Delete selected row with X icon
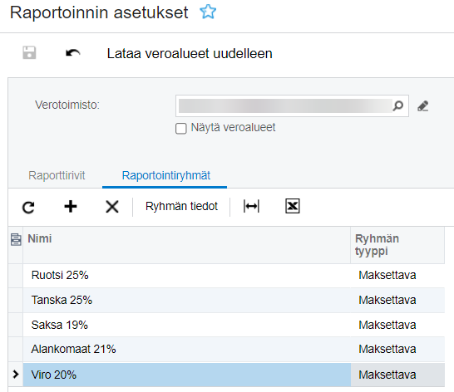The image size is (454, 392). pos(112,207)
